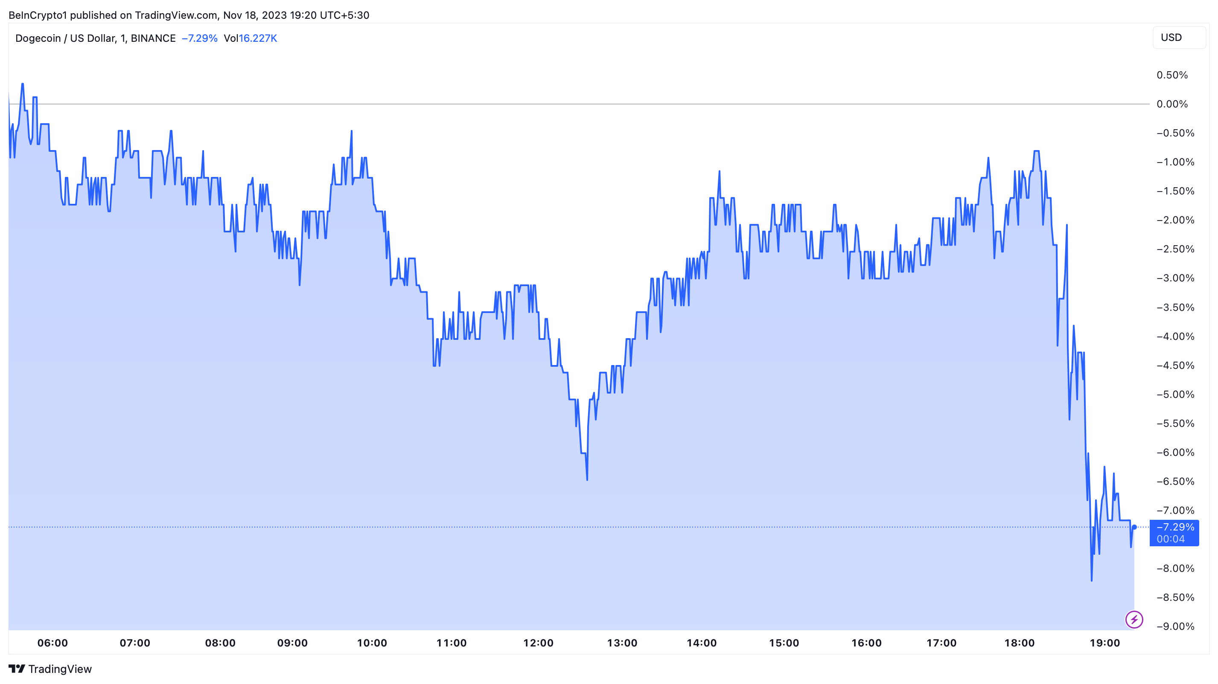1218x684 pixels.
Task: Click the Vol 16.227K volume readout
Action: coord(251,38)
